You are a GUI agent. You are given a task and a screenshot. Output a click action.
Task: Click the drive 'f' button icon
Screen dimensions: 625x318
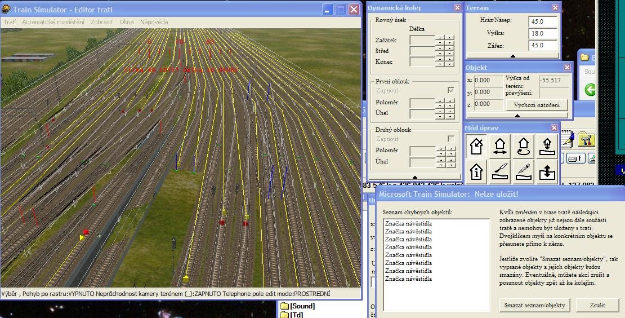[575, 159]
